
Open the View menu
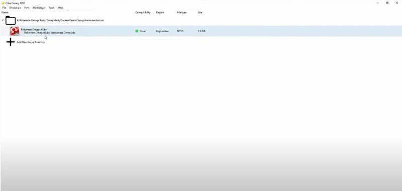[27, 8]
